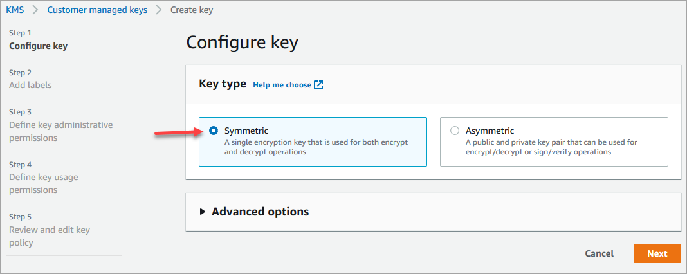Go to Step 1 Configure key
The image size is (687, 274).
38,46
